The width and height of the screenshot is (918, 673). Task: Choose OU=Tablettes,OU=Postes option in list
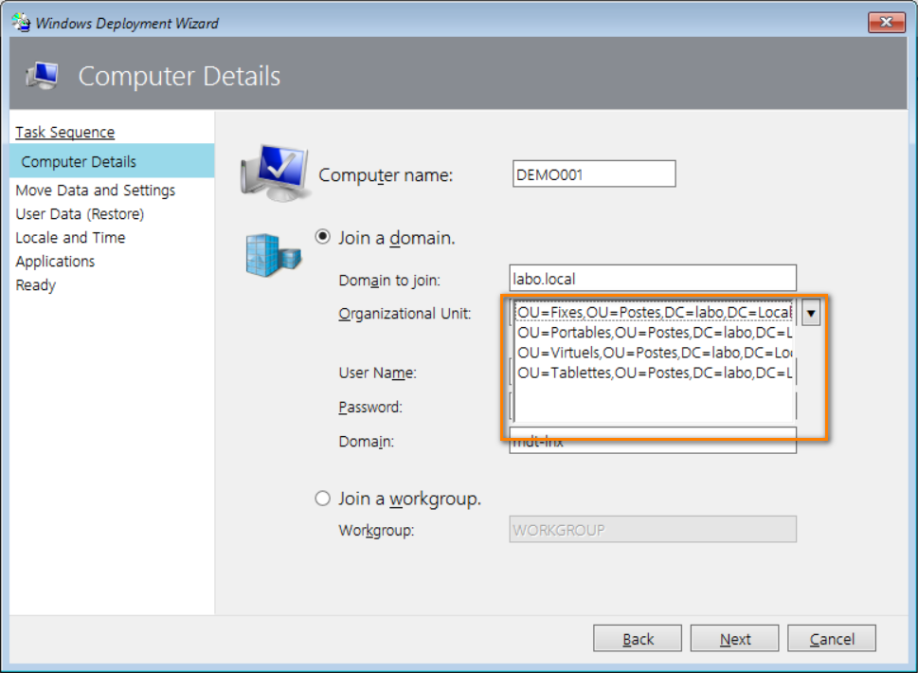[x=654, y=373]
